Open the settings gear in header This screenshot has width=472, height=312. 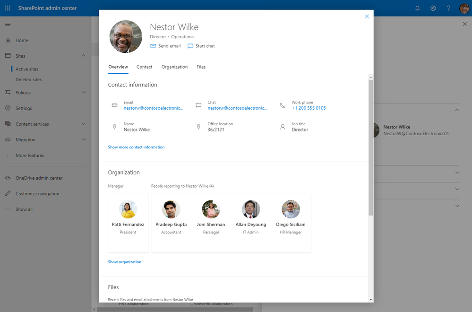(x=433, y=8)
